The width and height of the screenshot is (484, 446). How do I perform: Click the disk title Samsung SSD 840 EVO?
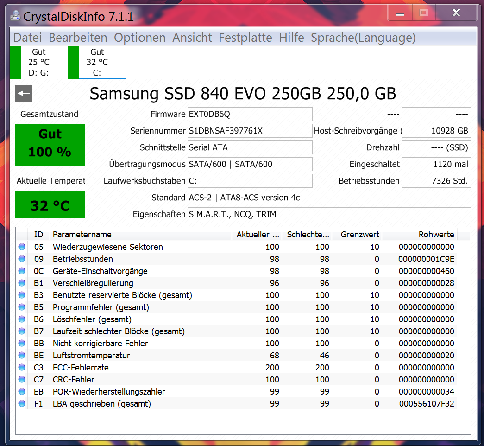pos(243,93)
